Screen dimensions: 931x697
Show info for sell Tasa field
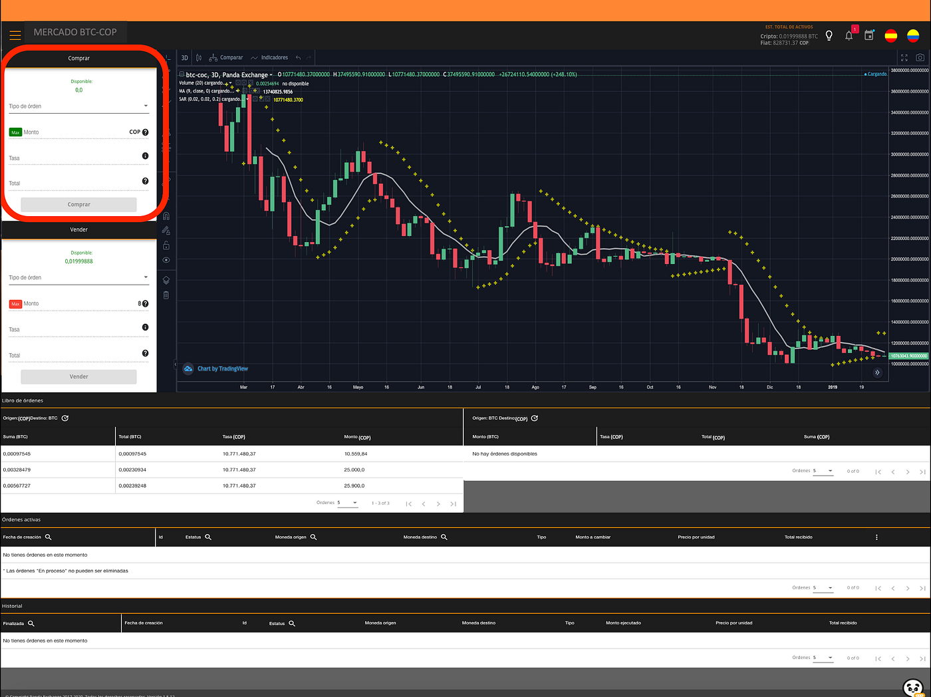[x=145, y=327]
